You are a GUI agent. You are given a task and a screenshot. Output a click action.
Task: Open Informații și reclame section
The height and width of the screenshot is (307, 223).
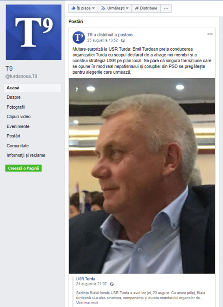coord(26,155)
